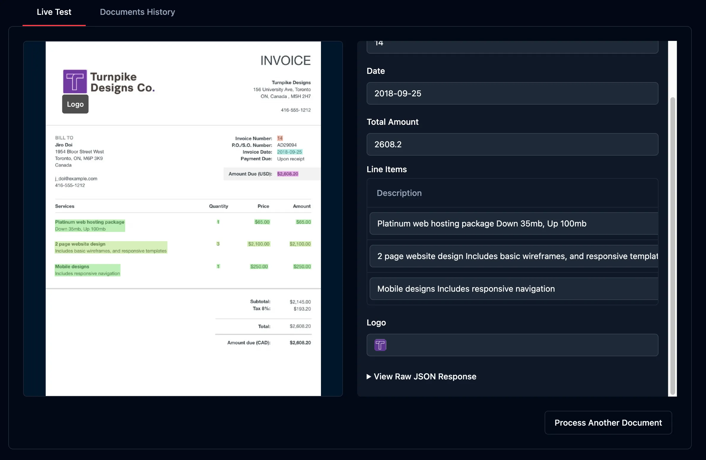Image resolution: width=706 pixels, height=460 pixels.
Task: Click the Logo label tag over the invoice
Action: coord(75,104)
